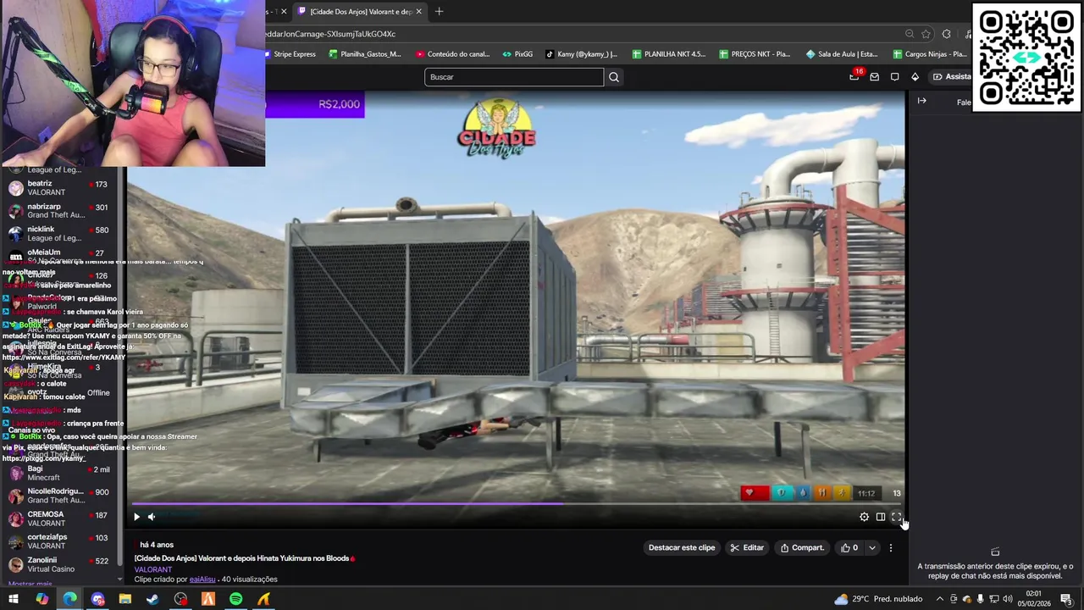Open the Conteúdo do canal bookmark
The height and width of the screenshot is (610, 1084).
[452, 54]
